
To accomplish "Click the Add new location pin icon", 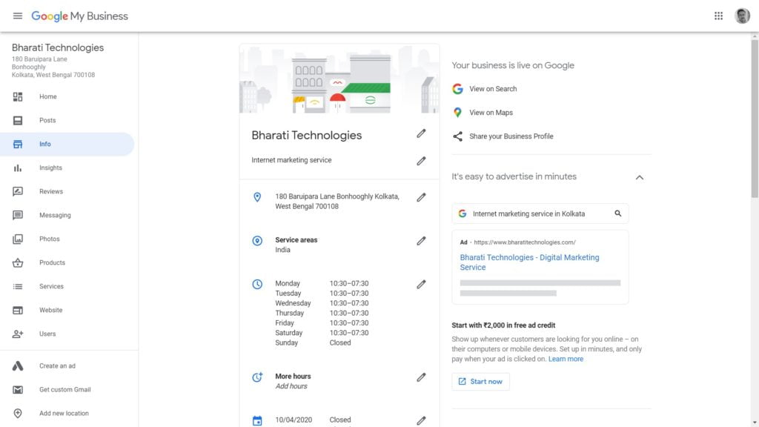I will (18, 414).
